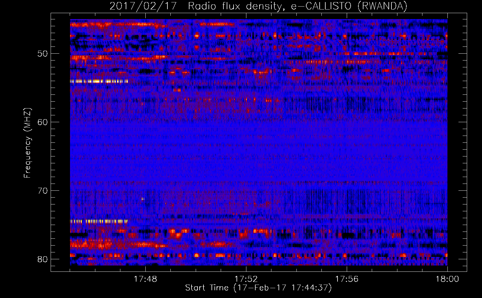Click the "17:52" time tick label
Screen dimensions: 482x298
pyautogui.click(x=246, y=279)
